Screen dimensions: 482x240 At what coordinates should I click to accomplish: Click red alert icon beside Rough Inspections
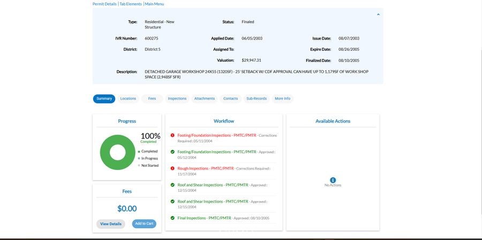point(172,168)
